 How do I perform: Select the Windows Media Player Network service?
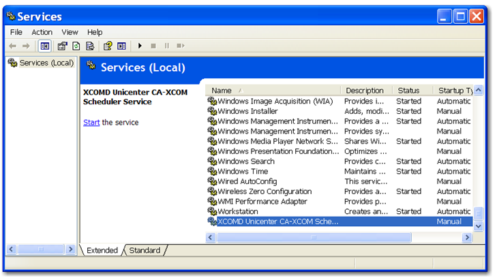277,141
